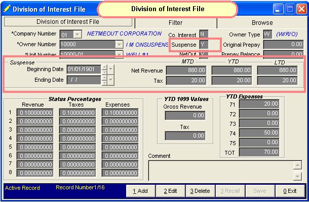
Task: Click inside the Comment text box
Action: pyautogui.click(x=221, y=171)
